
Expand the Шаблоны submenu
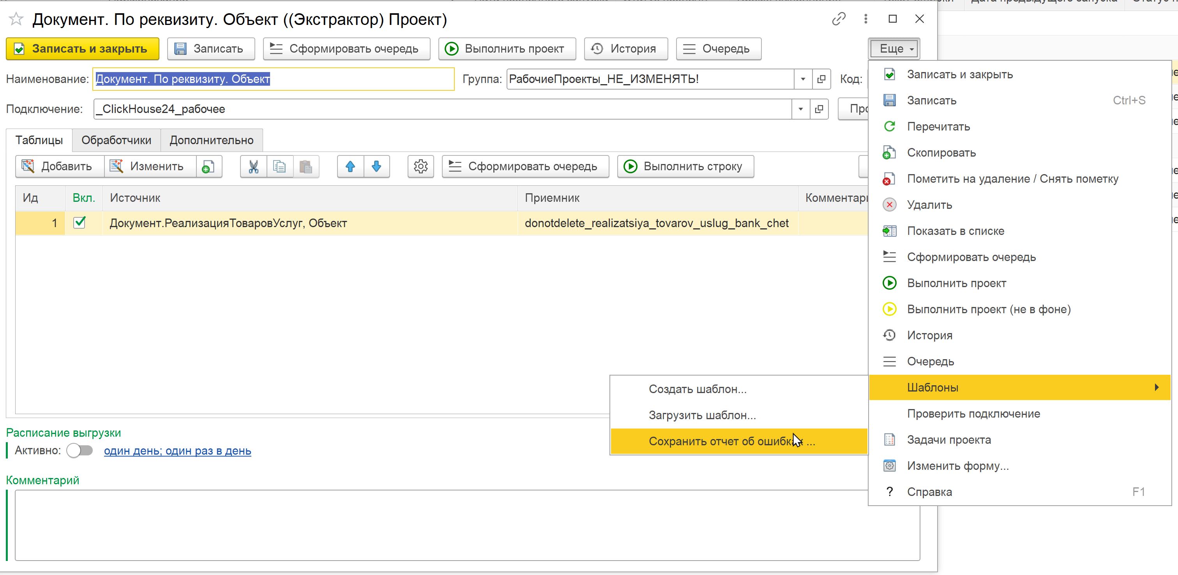1020,388
